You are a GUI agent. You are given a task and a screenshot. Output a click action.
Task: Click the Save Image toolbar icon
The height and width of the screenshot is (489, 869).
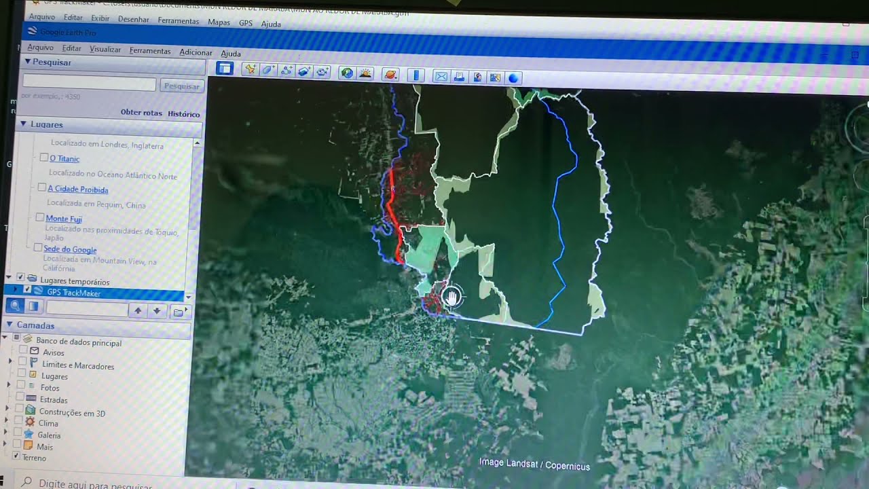click(477, 77)
